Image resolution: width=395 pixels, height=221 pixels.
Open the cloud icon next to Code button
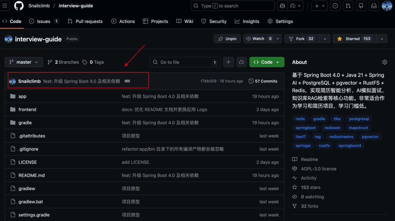coord(242,62)
